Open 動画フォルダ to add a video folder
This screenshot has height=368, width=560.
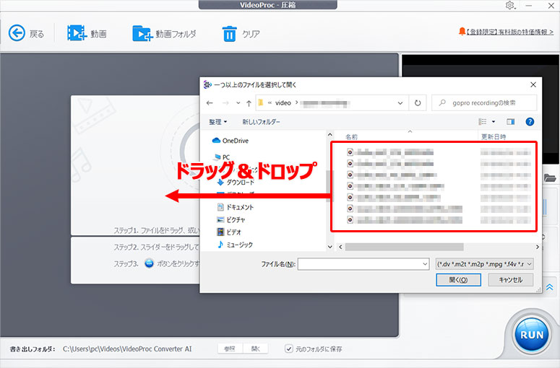[x=142, y=33]
